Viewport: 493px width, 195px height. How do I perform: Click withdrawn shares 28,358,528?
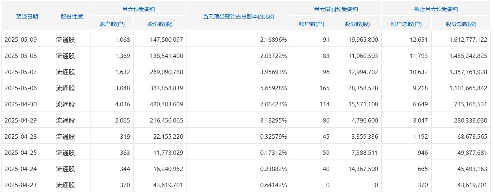click(x=364, y=88)
